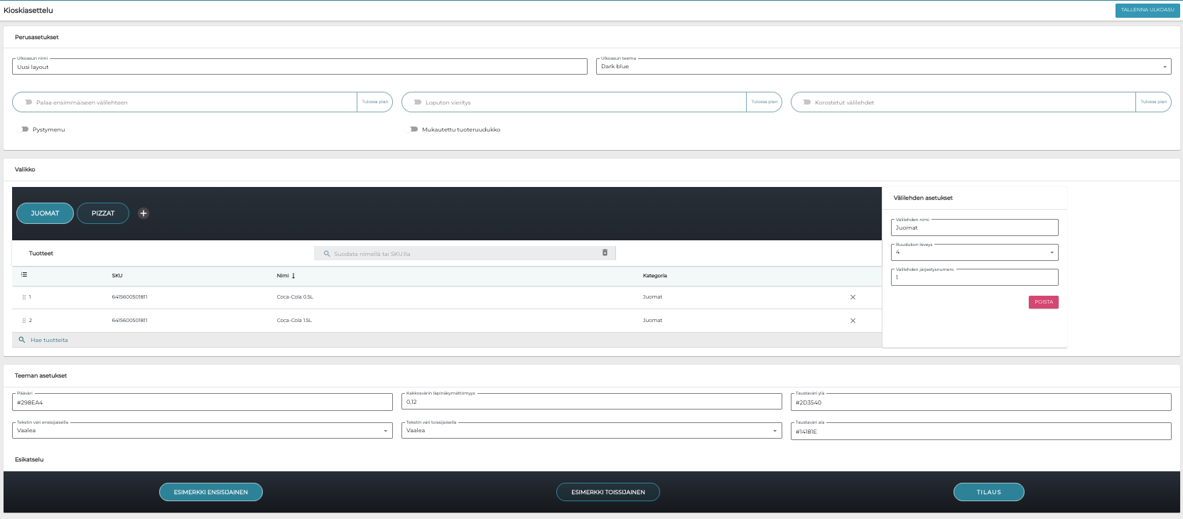
Task: Click the Välilehden nimi input field
Action: [x=975, y=228]
